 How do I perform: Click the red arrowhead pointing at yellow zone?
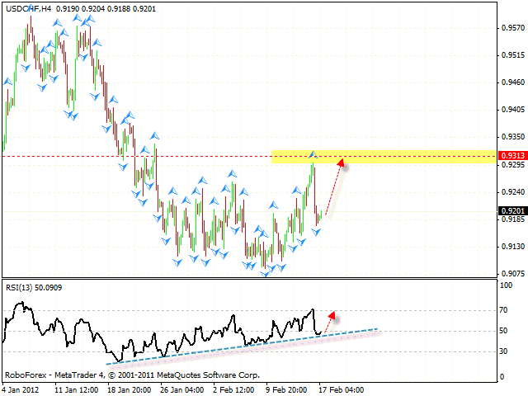[339, 163]
